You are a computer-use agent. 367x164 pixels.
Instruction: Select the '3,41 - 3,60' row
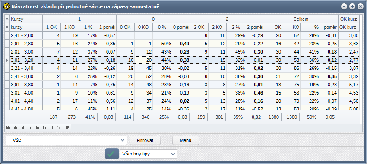182,76
